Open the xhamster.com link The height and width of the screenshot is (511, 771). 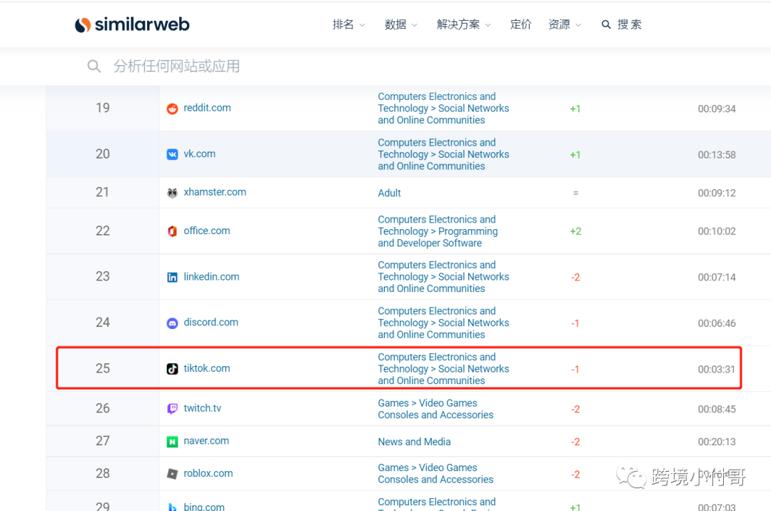click(x=215, y=192)
